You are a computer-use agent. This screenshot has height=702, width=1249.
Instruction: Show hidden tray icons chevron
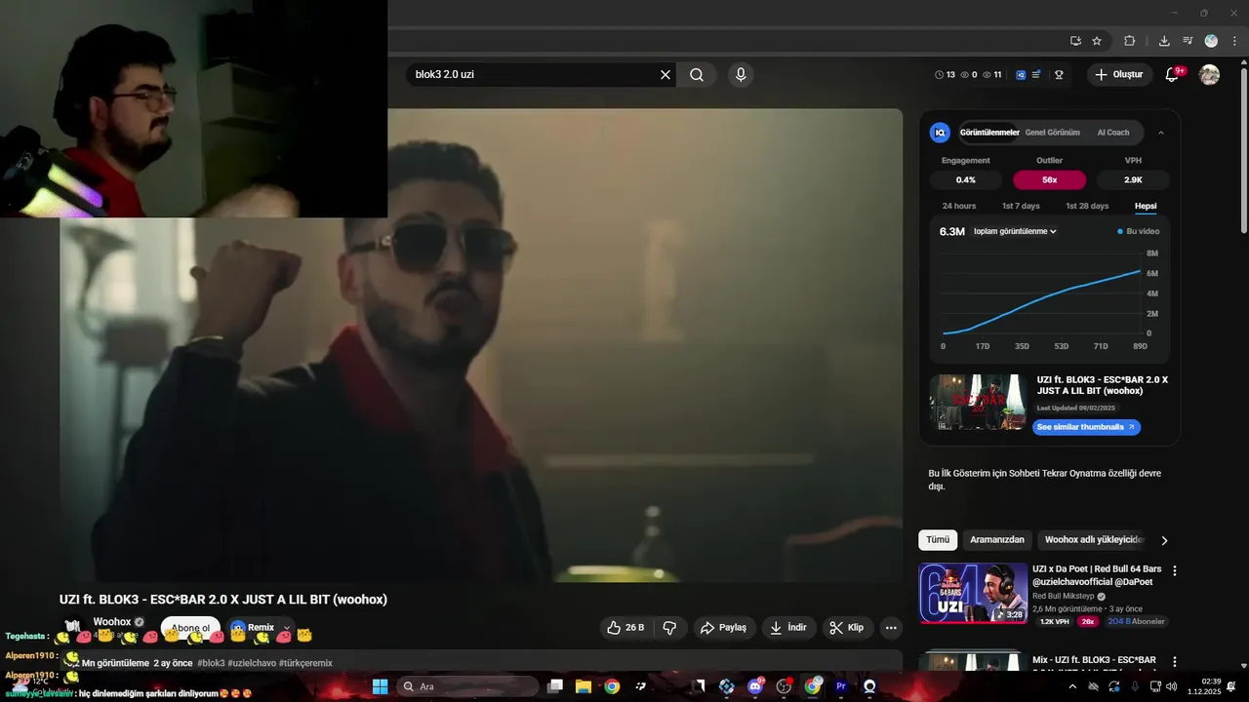pos(1072,686)
